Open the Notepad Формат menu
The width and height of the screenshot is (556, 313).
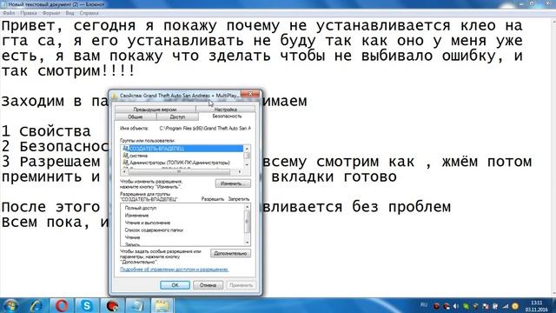(51, 13)
